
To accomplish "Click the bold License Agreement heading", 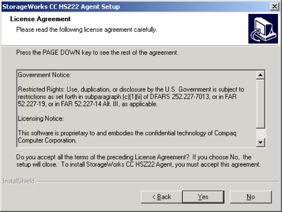I will pyautogui.click(x=40, y=19).
